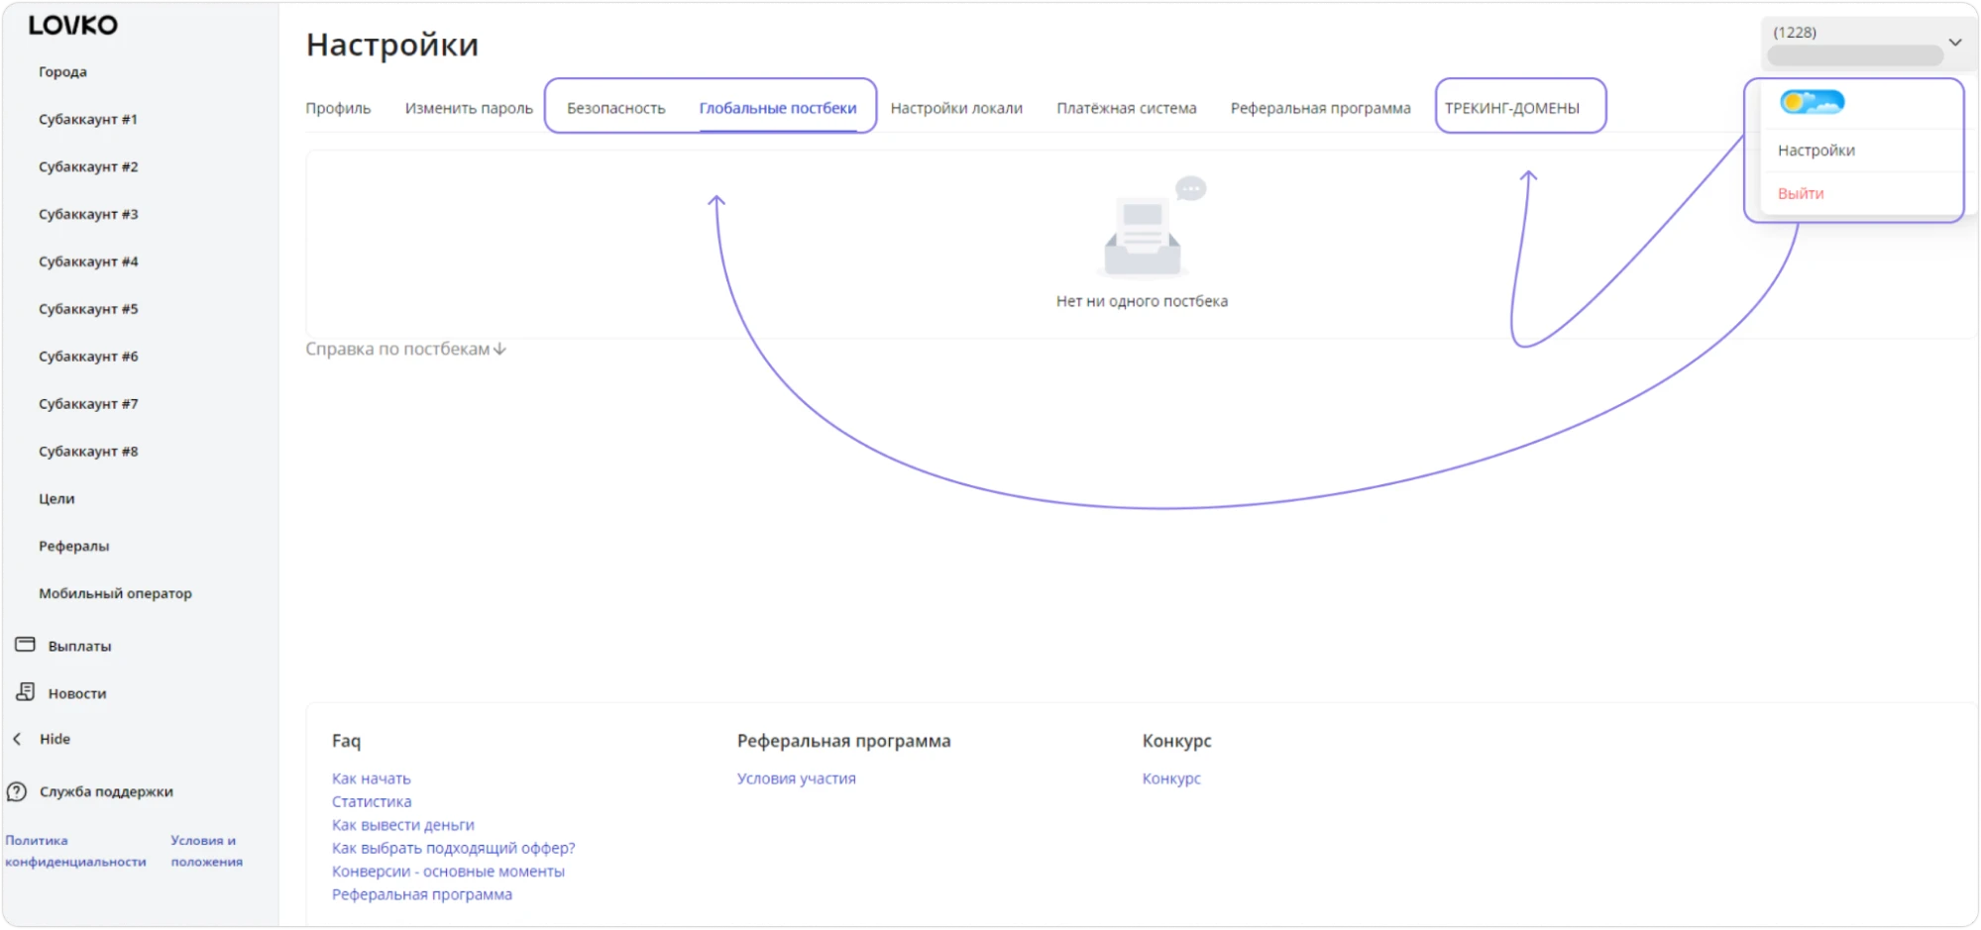Select Субаккаунт #3 in sidebar
This screenshot has height=930, width=1981.
click(88, 215)
